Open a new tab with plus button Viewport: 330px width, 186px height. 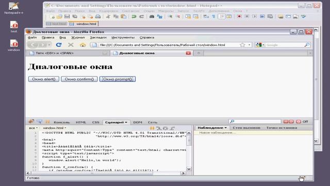click(199, 53)
